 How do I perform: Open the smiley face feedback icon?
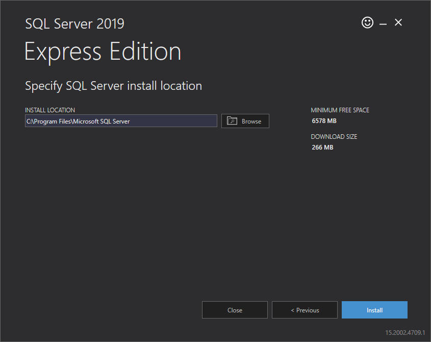pyautogui.click(x=367, y=22)
